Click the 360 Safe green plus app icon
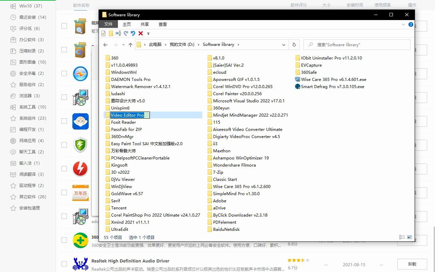435x272 pixels. (x=81, y=240)
